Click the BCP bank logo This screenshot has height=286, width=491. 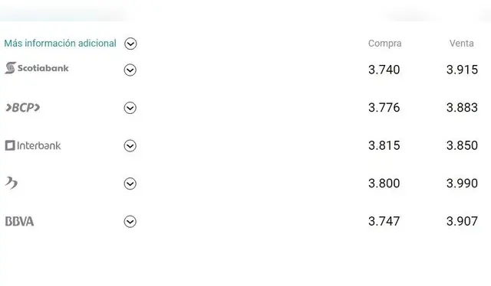click(x=23, y=108)
